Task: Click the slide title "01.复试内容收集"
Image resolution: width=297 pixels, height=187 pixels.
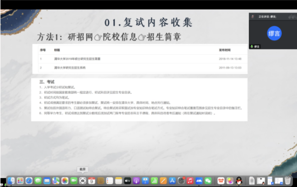Action: point(149,23)
